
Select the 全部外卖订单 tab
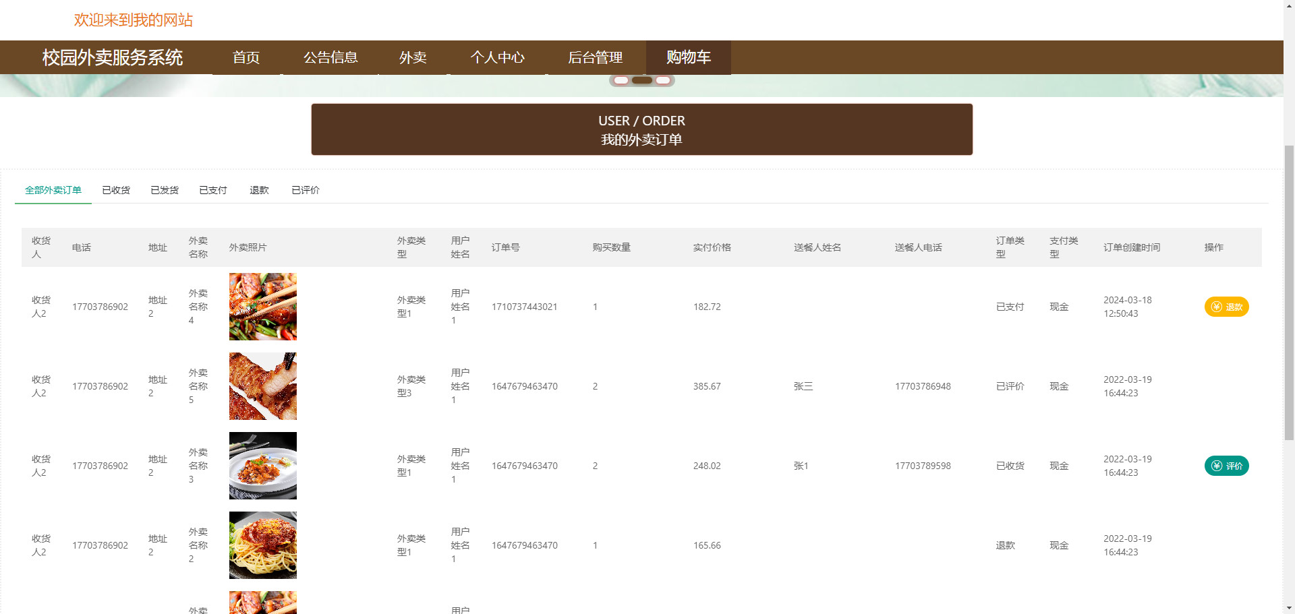tap(53, 190)
